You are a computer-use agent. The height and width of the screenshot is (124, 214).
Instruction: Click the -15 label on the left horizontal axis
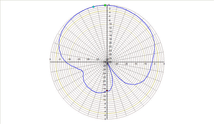coord(79,59)
